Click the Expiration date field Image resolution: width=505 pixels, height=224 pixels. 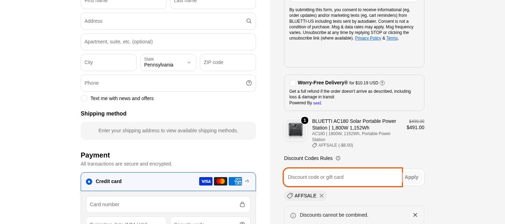point(126,220)
